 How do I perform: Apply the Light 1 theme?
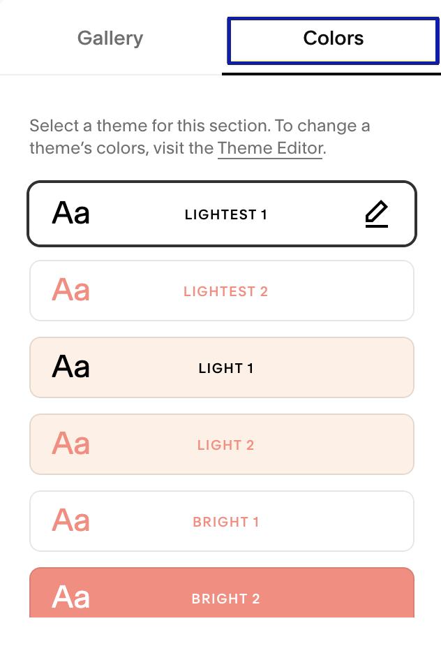222,367
